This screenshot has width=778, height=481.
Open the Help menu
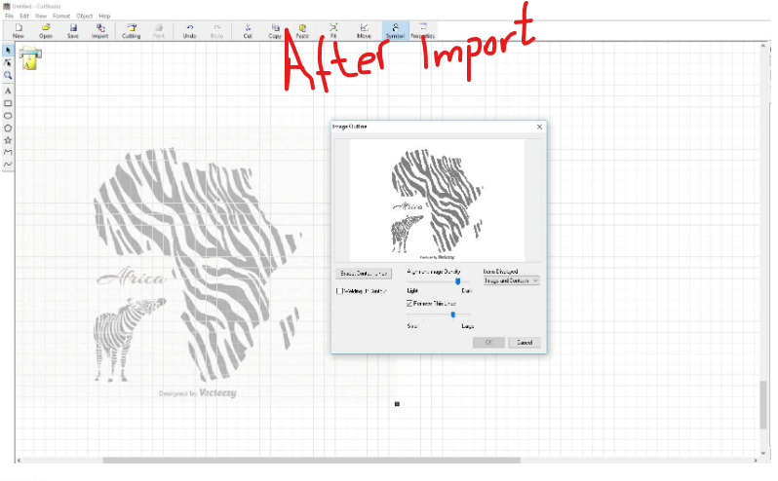[x=104, y=16]
